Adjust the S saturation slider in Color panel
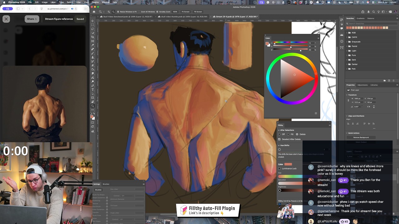 [x=291, y=46]
